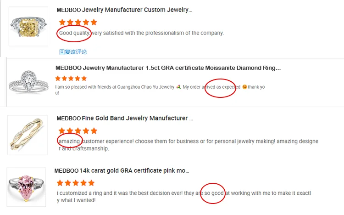Click the smiley emoji in the Moissanite review

click(x=244, y=87)
